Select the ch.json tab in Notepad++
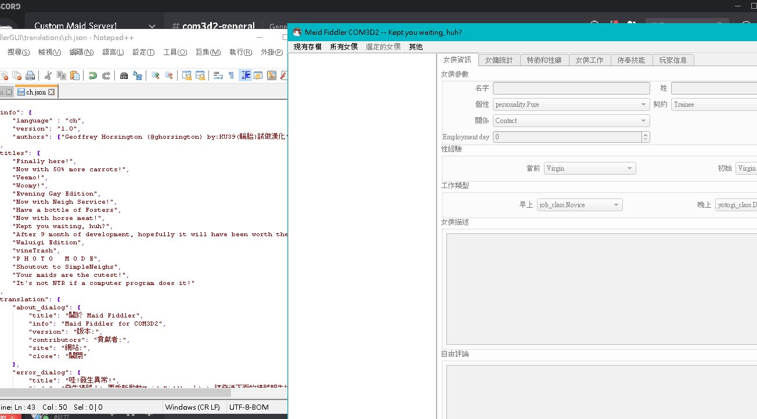The height and width of the screenshot is (419, 757). pos(36,92)
